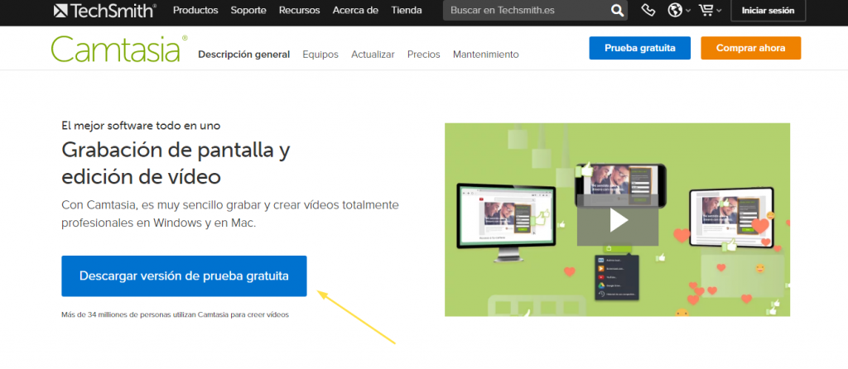Open the phone contact icon

(648, 10)
